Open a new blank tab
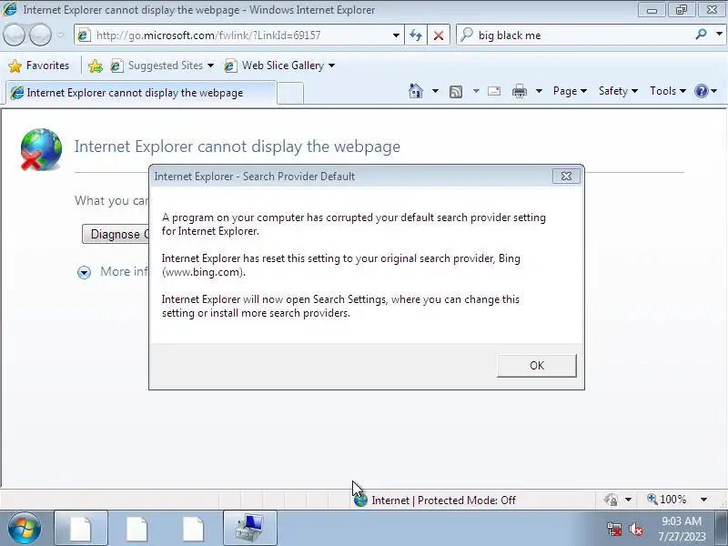Image resolution: width=728 pixels, height=546 pixels. point(290,93)
